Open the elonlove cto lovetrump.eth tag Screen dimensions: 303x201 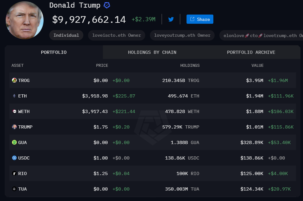[261, 35]
